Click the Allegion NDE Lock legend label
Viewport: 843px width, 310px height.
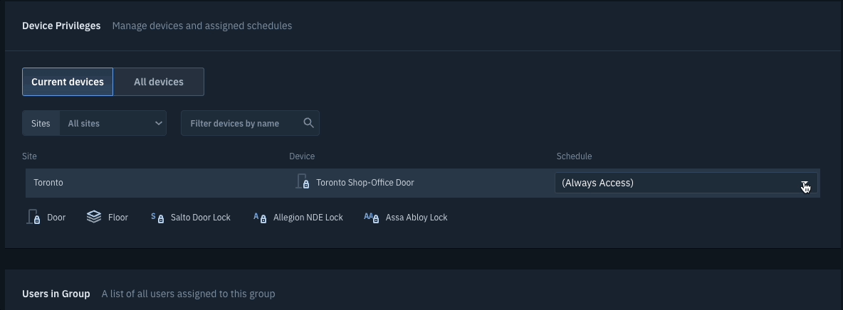pyautogui.click(x=308, y=218)
